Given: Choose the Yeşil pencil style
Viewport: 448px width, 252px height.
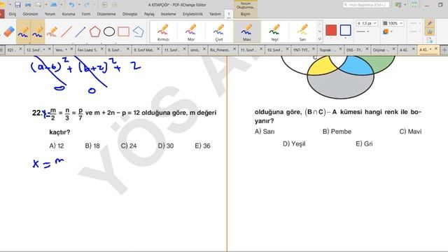Looking at the screenshot, I should click(x=274, y=32).
